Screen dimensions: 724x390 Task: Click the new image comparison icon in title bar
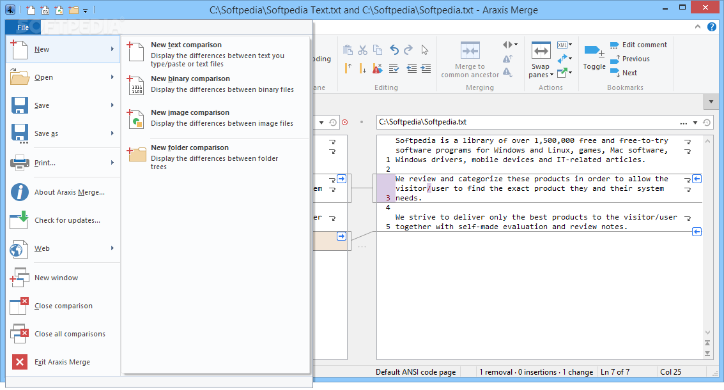(x=59, y=10)
